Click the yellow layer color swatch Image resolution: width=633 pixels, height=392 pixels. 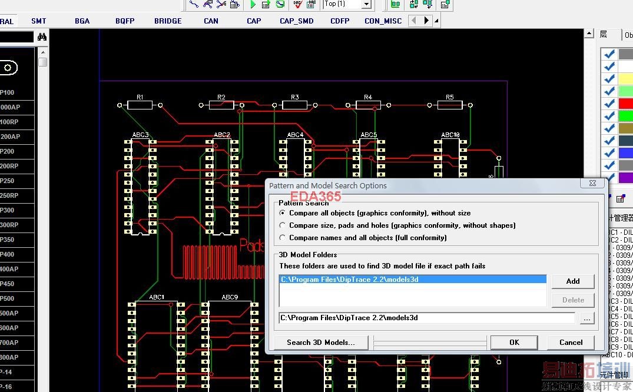coord(625,79)
